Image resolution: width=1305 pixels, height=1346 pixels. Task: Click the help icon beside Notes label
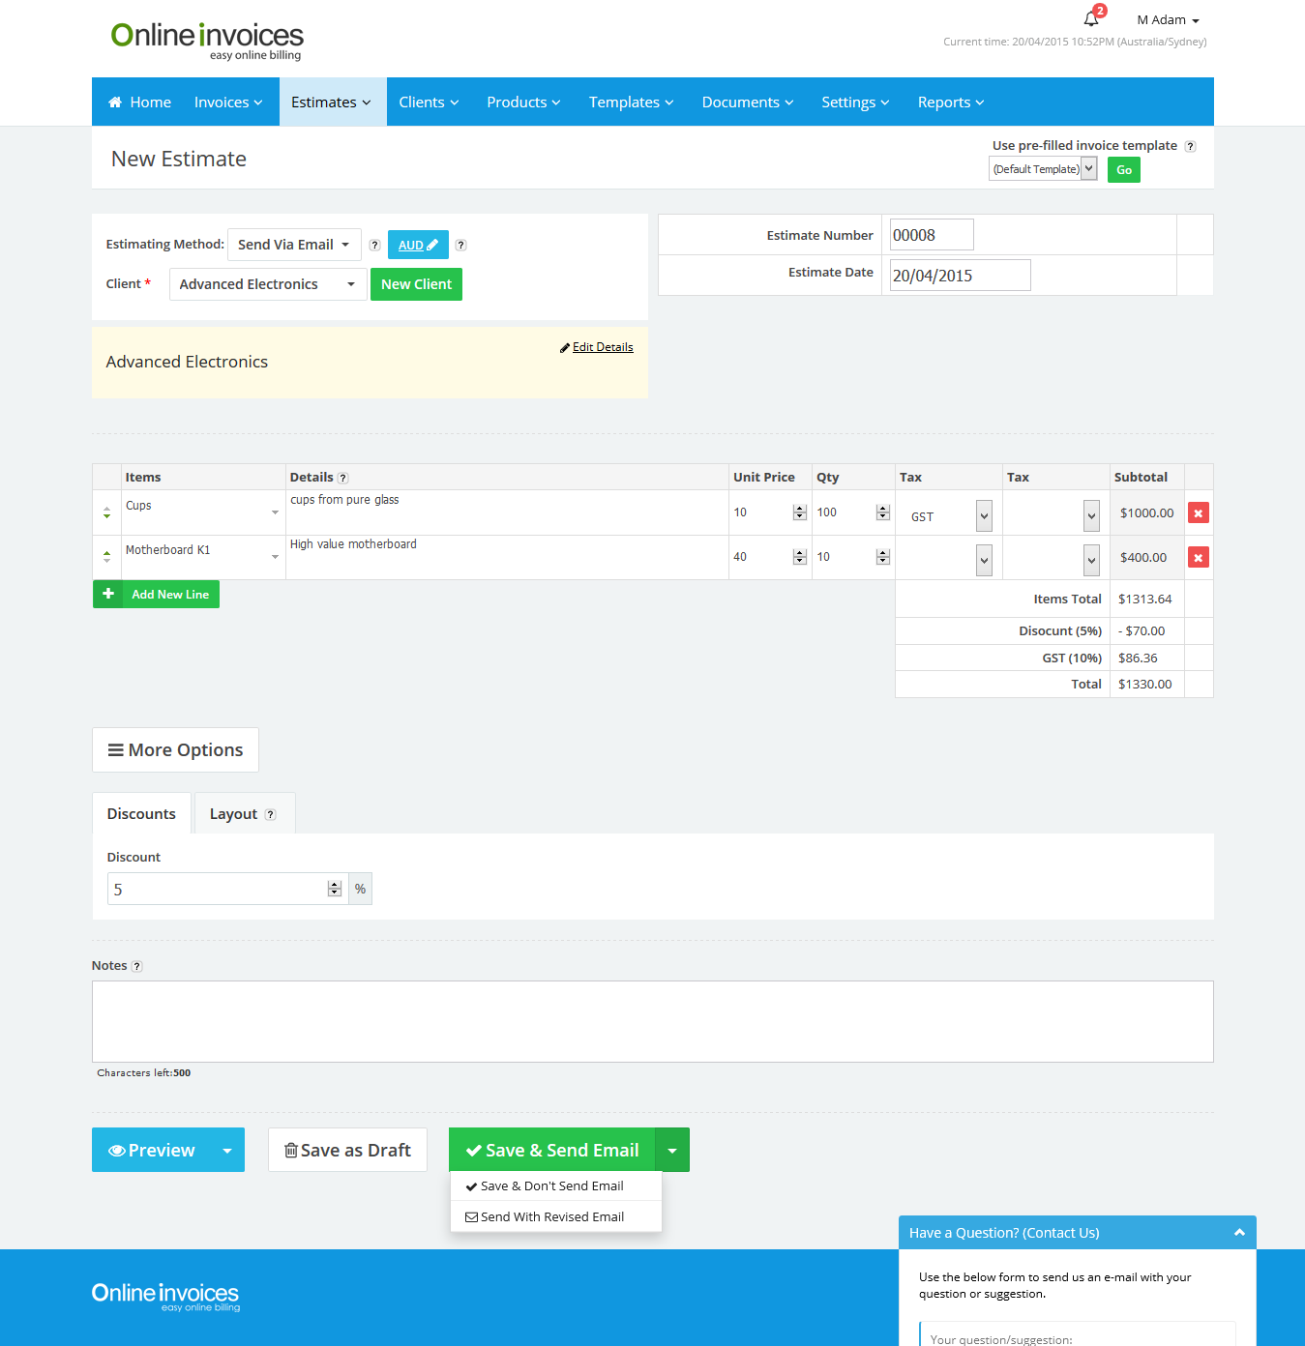(x=137, y=966)
